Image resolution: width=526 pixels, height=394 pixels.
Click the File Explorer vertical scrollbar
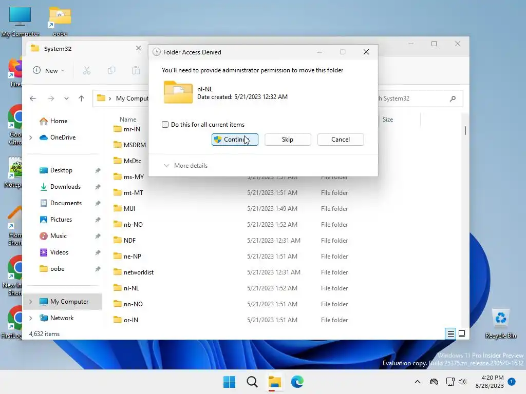pos(465,130)
